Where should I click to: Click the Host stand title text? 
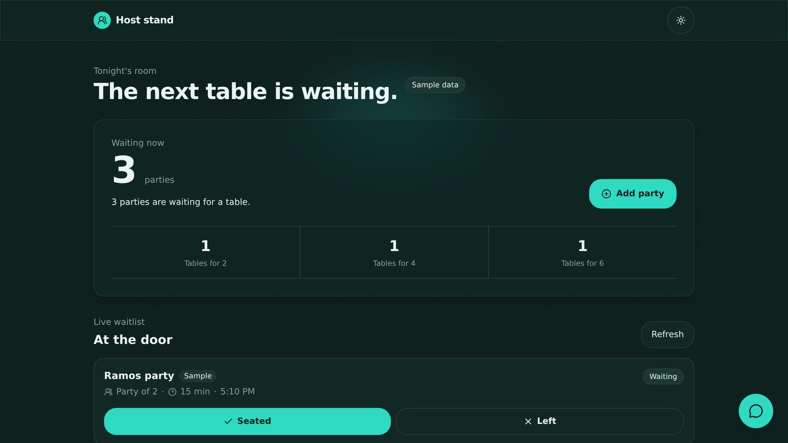145,20
